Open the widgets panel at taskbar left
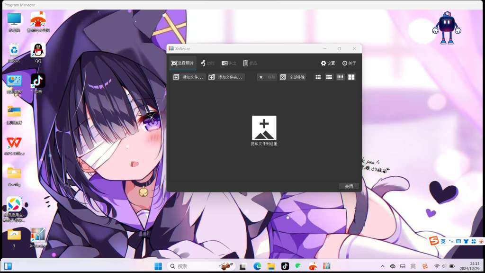The image size is (485, 273). click(x=8, y=266)
